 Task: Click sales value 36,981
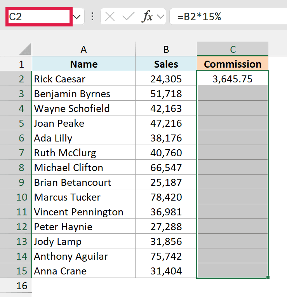click(x=166, y=212)
